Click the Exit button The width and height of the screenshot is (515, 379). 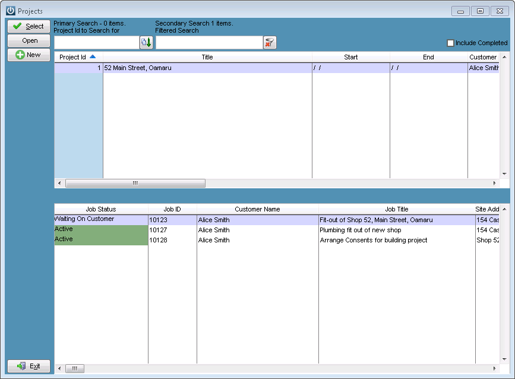point(29,366)
